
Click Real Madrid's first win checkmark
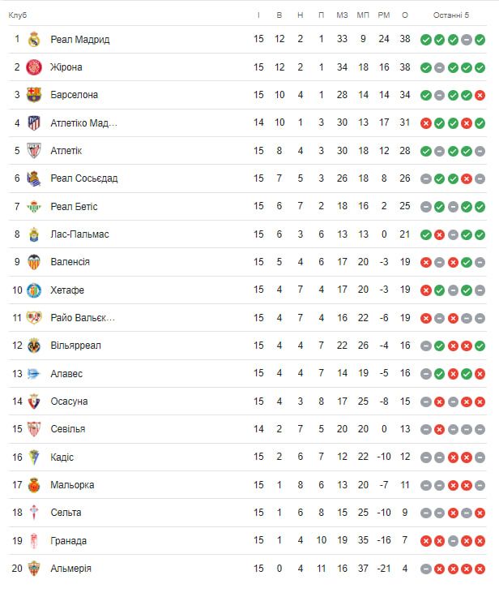425,39
